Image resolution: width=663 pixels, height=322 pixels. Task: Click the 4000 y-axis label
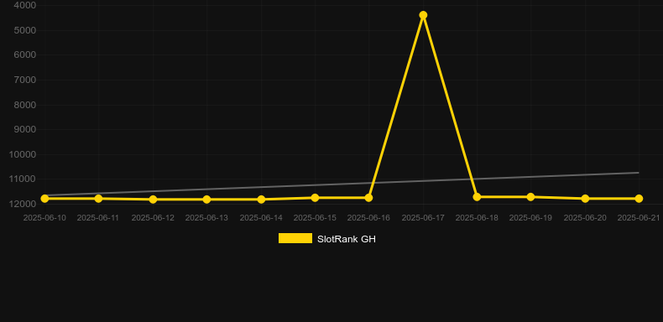pyautogui.click(x=25, y=5)
